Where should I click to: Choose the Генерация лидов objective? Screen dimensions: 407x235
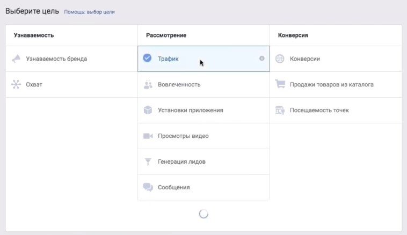[x=203, y=161]
